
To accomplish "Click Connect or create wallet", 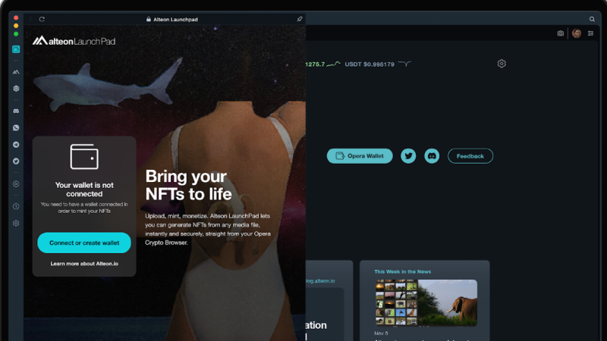I will click(x=84, y=242).
